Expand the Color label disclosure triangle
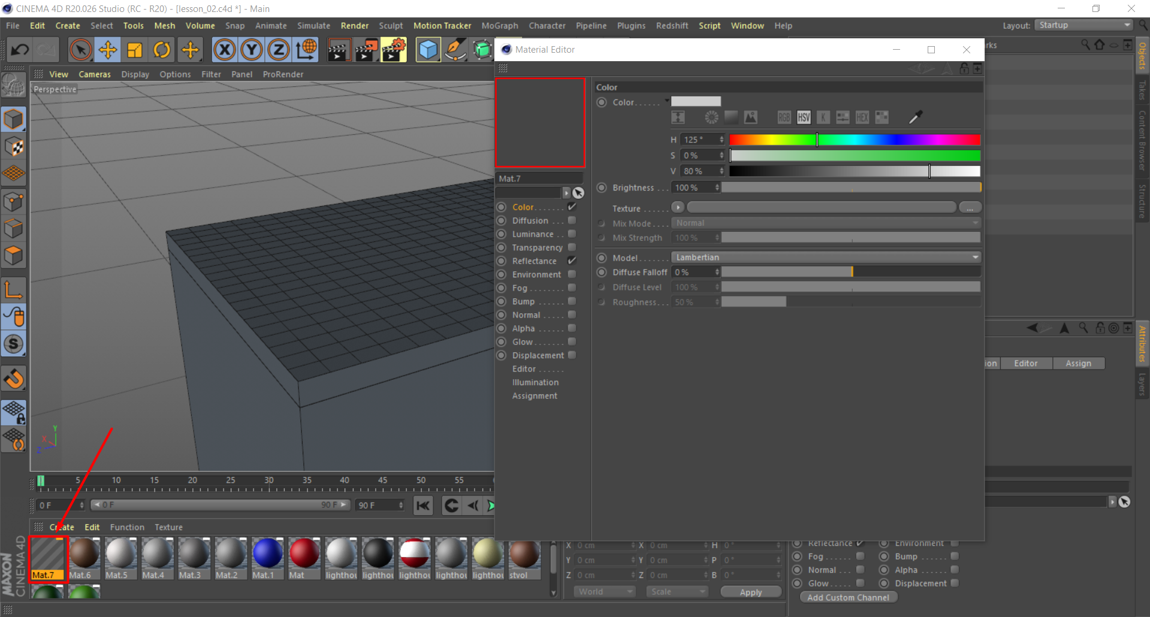 (666, 101)
